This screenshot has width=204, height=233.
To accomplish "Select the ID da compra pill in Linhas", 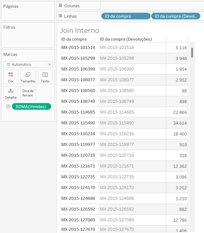I will (x=126, y=16).
